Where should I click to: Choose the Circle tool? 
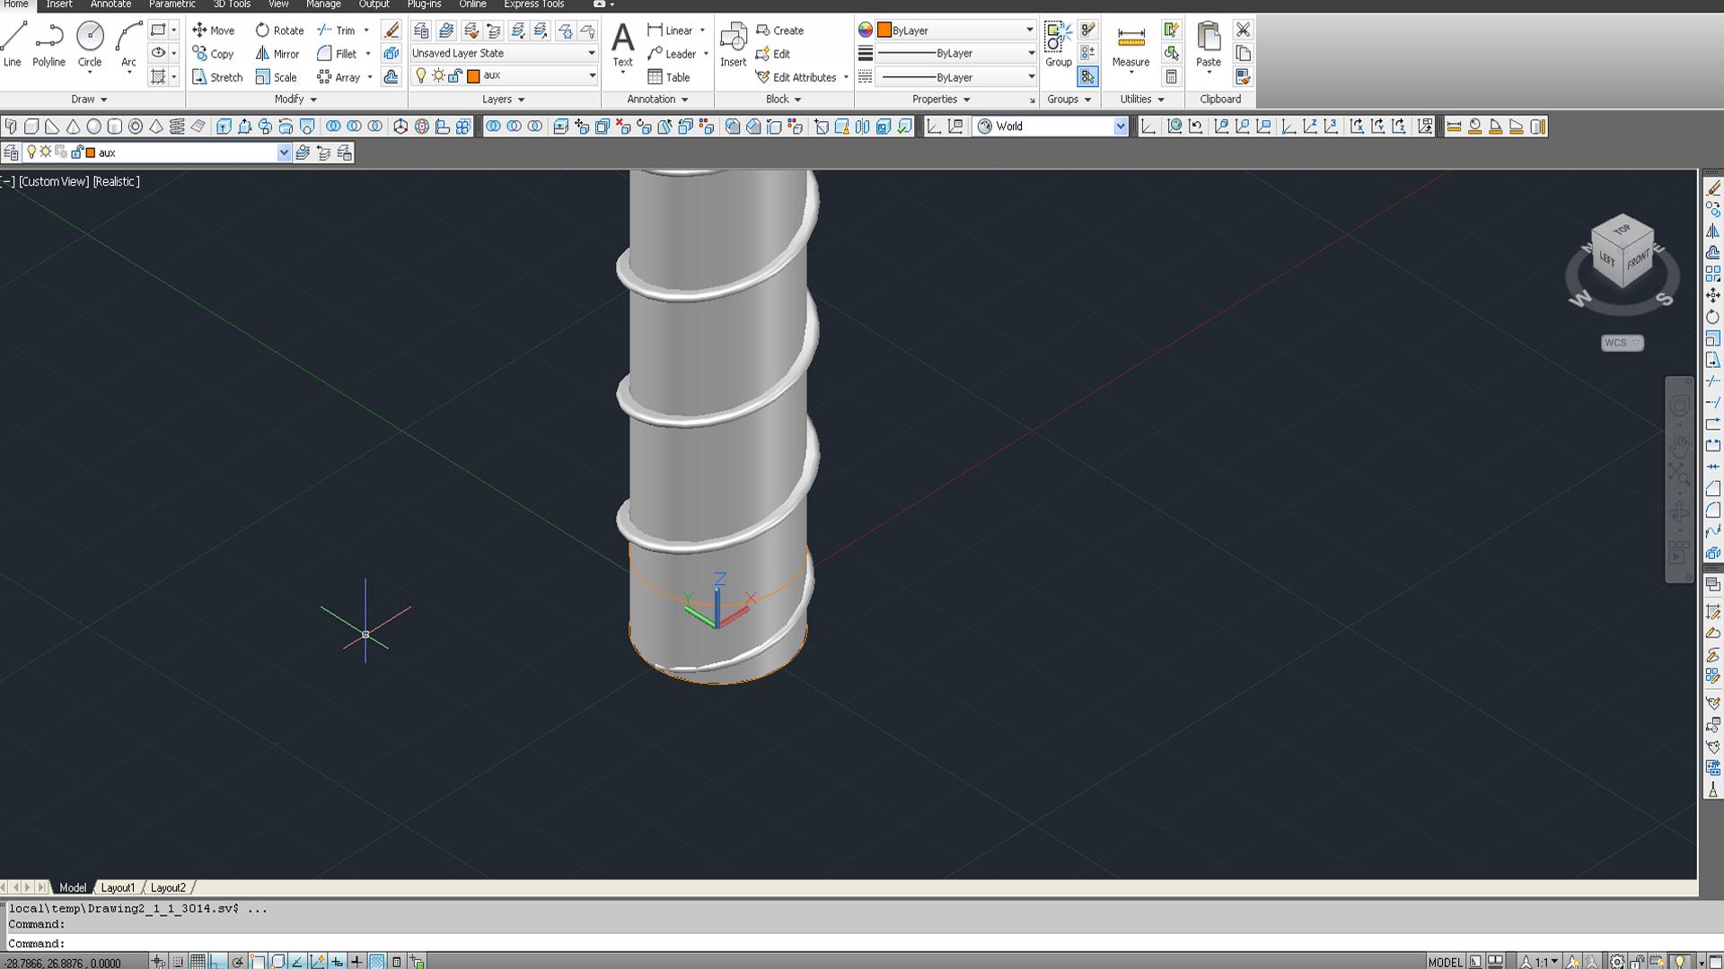[90, 45]
